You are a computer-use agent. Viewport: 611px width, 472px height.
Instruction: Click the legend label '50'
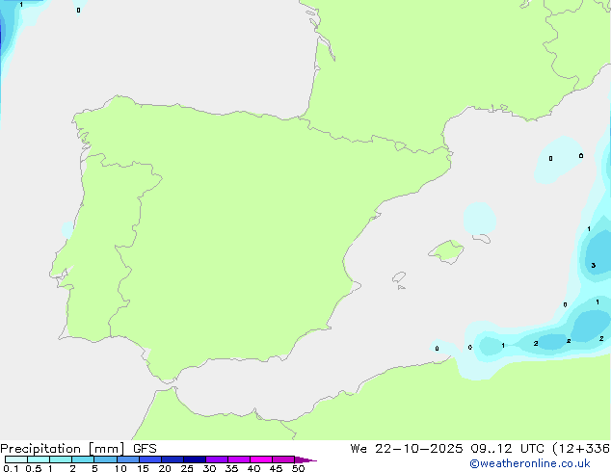298,468
